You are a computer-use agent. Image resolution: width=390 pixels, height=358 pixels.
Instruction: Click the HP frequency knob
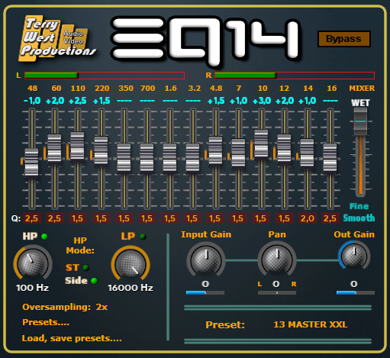33,263
